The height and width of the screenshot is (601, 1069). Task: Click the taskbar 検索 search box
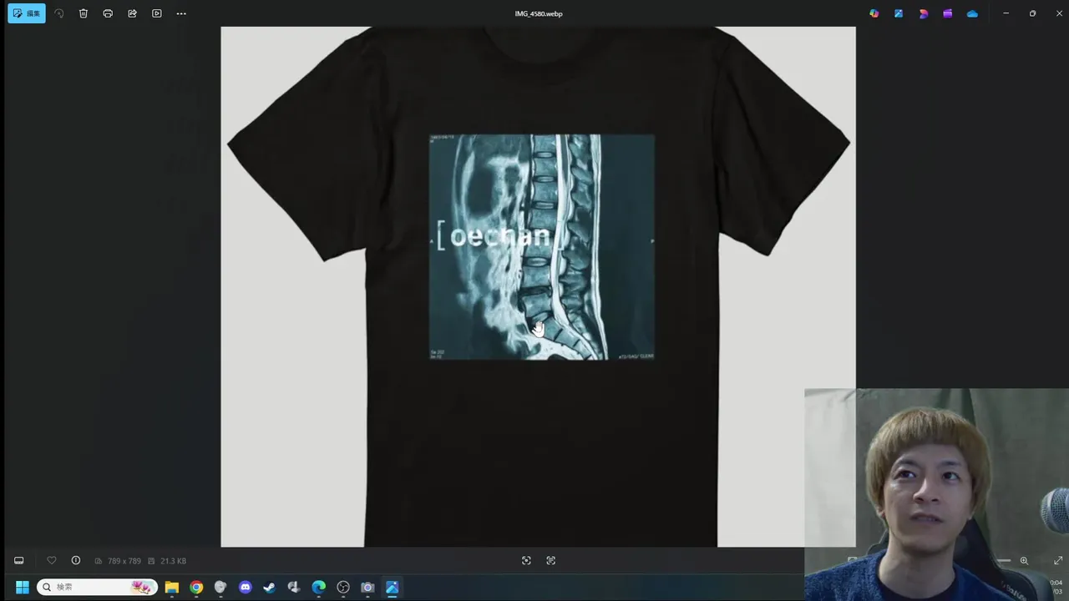(97, 588)
